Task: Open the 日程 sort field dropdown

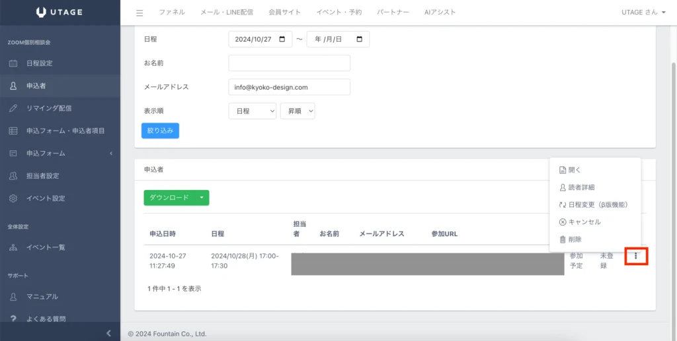Action: point(252,111)
